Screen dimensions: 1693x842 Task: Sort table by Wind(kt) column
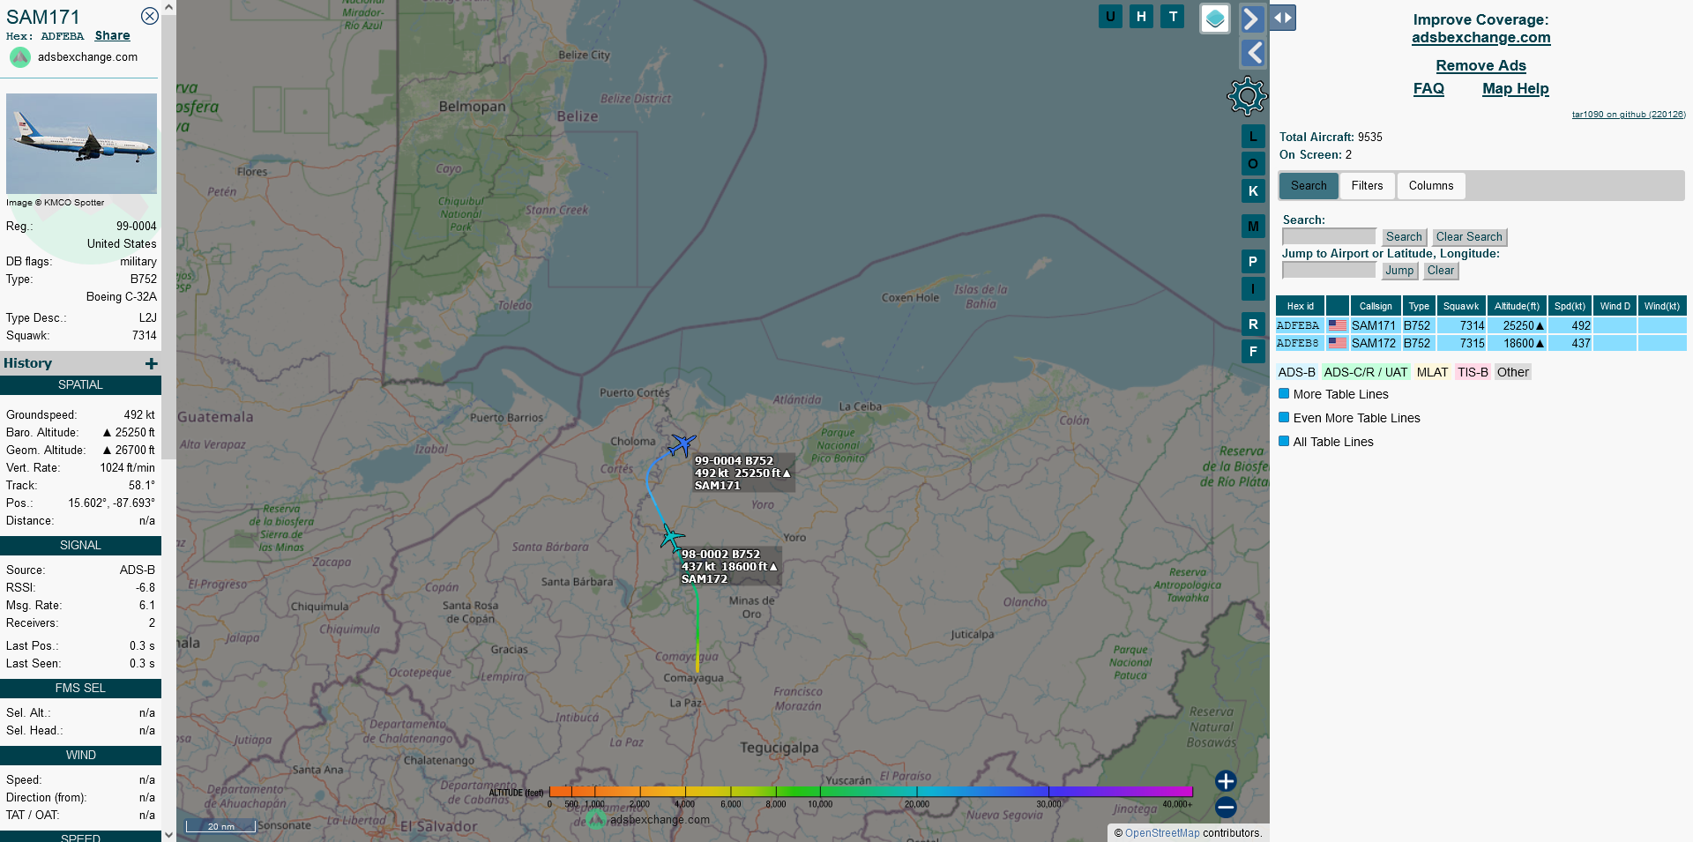pos(1662,306)
